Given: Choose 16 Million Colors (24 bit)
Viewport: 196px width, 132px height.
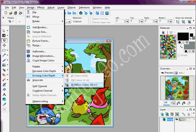Looking at the screenshot, I should coord(84,85).
